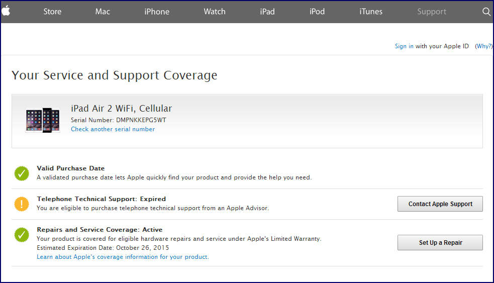This screenshot has width=494, height=283.
Task: Click the iPad Air 2 product thumbnail
Action: (x=43, y=120)
